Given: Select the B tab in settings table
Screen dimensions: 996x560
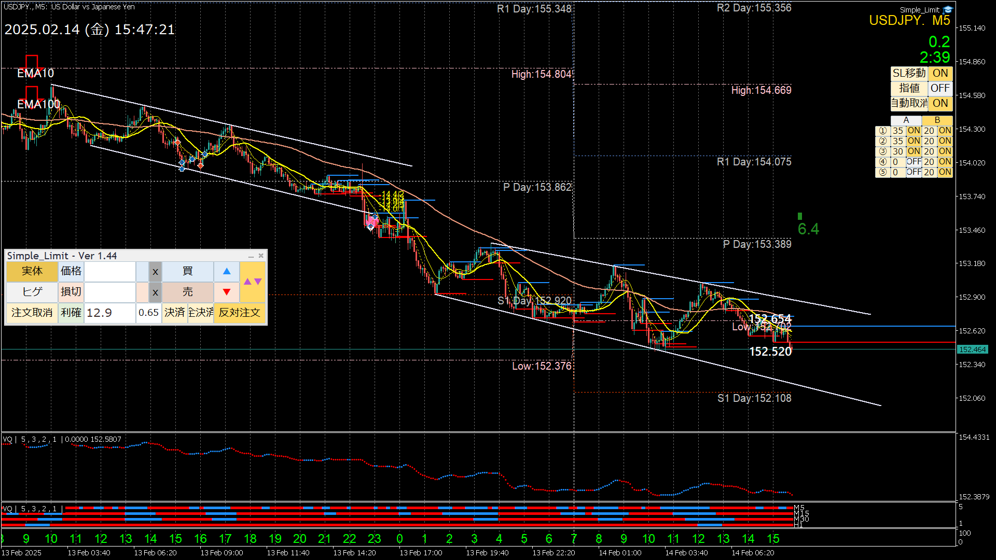Looking at the screenshot, I should (937, 120).
